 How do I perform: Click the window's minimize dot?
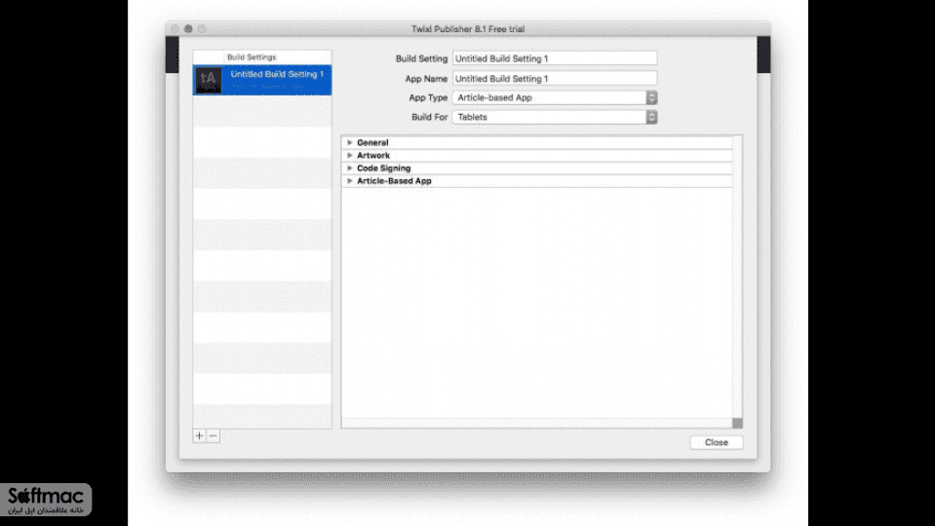188,28
